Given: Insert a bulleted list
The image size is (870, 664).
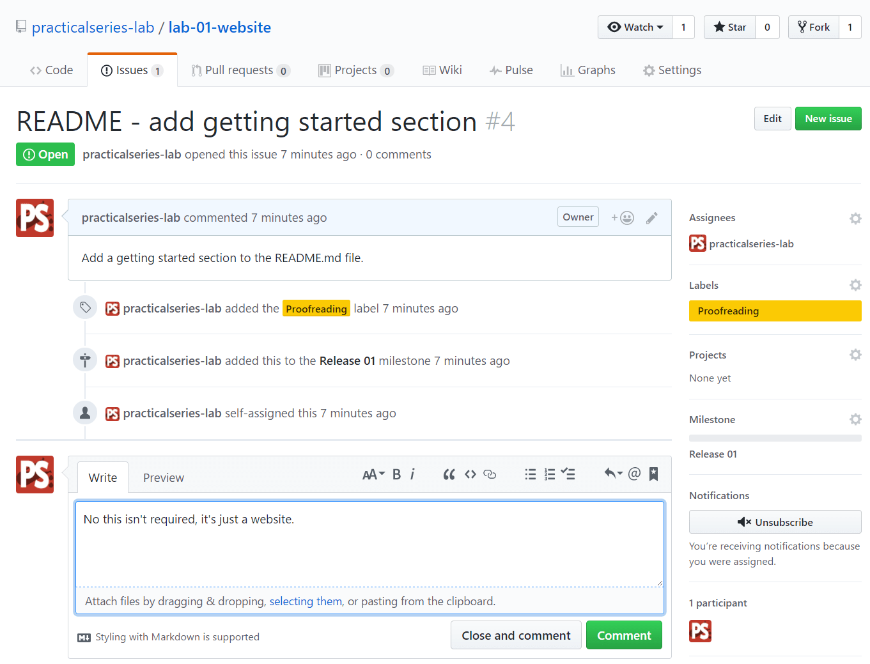Looking at the screenshot, I should pyautogui.click(x=531, y=474).
